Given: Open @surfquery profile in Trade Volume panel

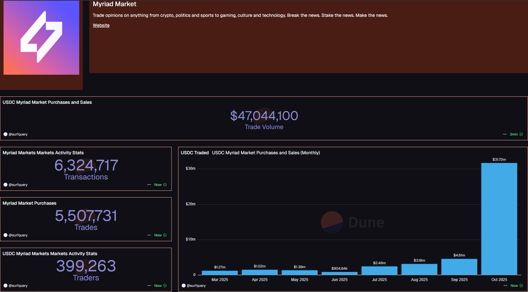Looking at the screenshot, I should pyautogui.click(x=16, y=134).
